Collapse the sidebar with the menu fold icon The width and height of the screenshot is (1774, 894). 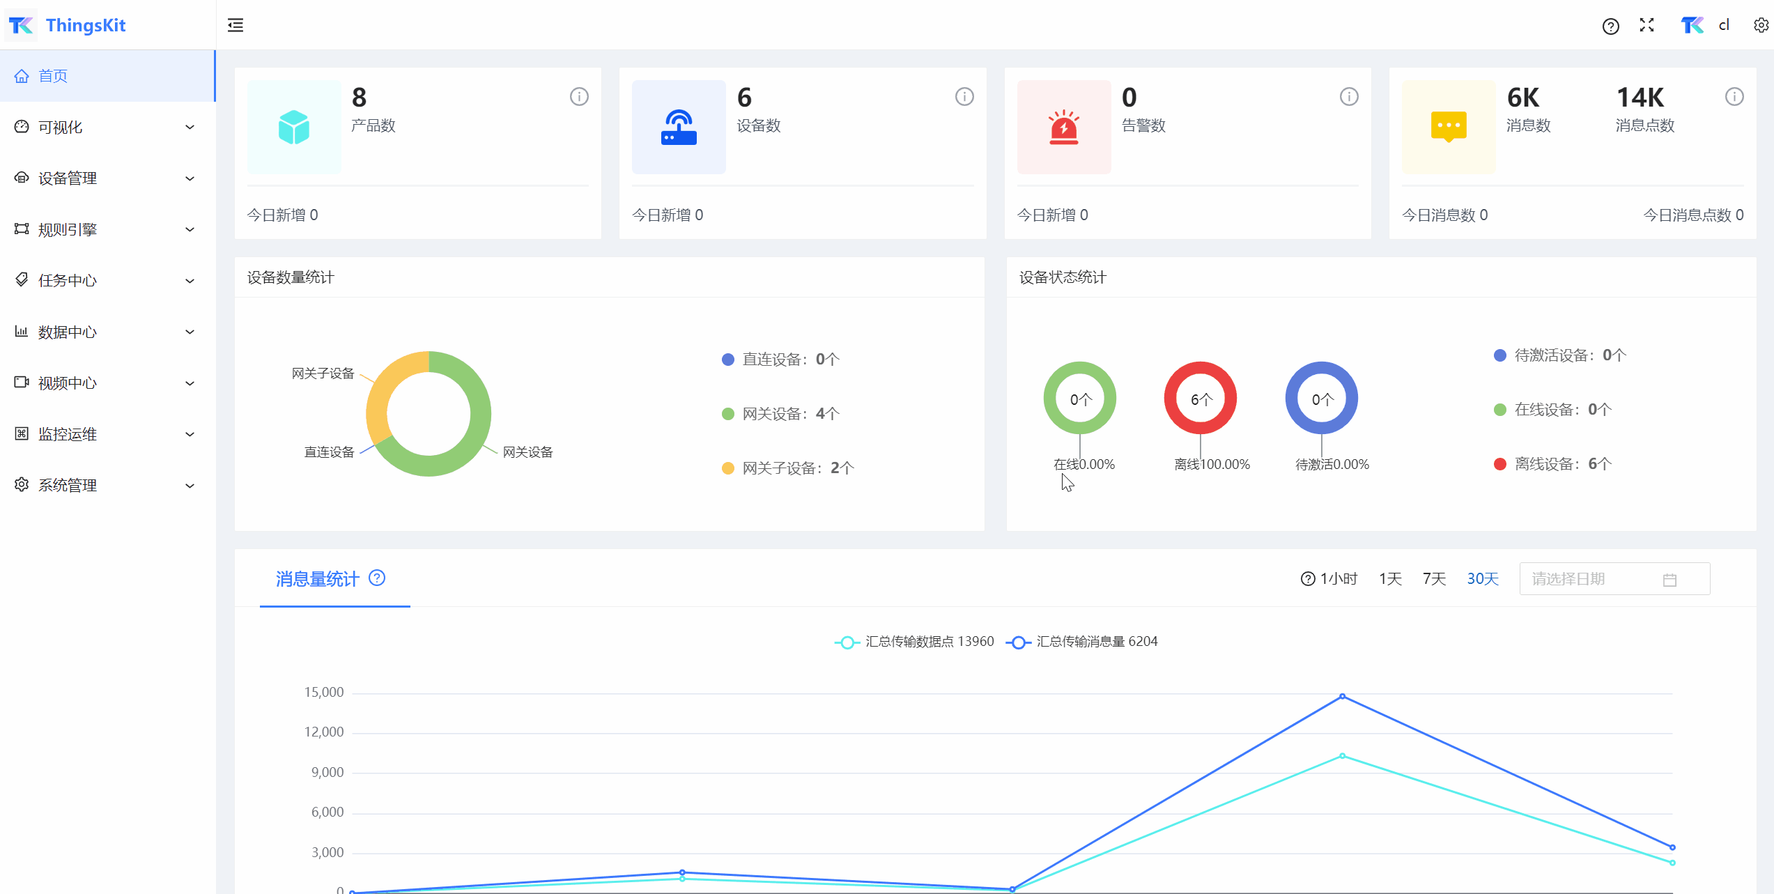[236, 26]
